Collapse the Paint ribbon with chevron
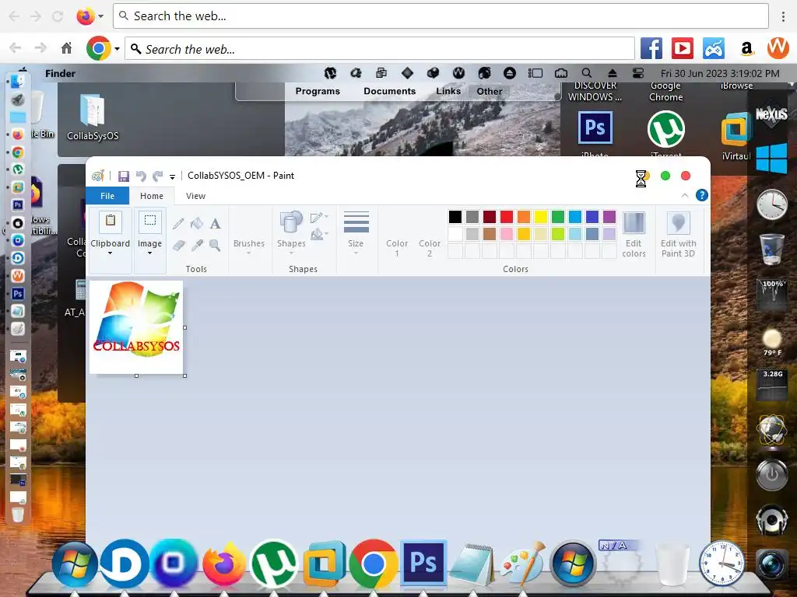Viewport: 797px width, 597px height. tap(685, 195)
